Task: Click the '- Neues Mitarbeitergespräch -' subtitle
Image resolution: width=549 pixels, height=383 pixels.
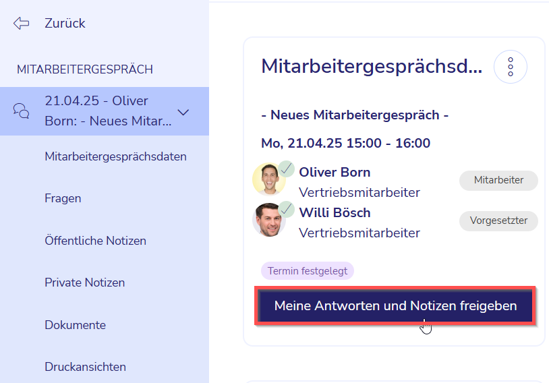Action: pos(355,115)
